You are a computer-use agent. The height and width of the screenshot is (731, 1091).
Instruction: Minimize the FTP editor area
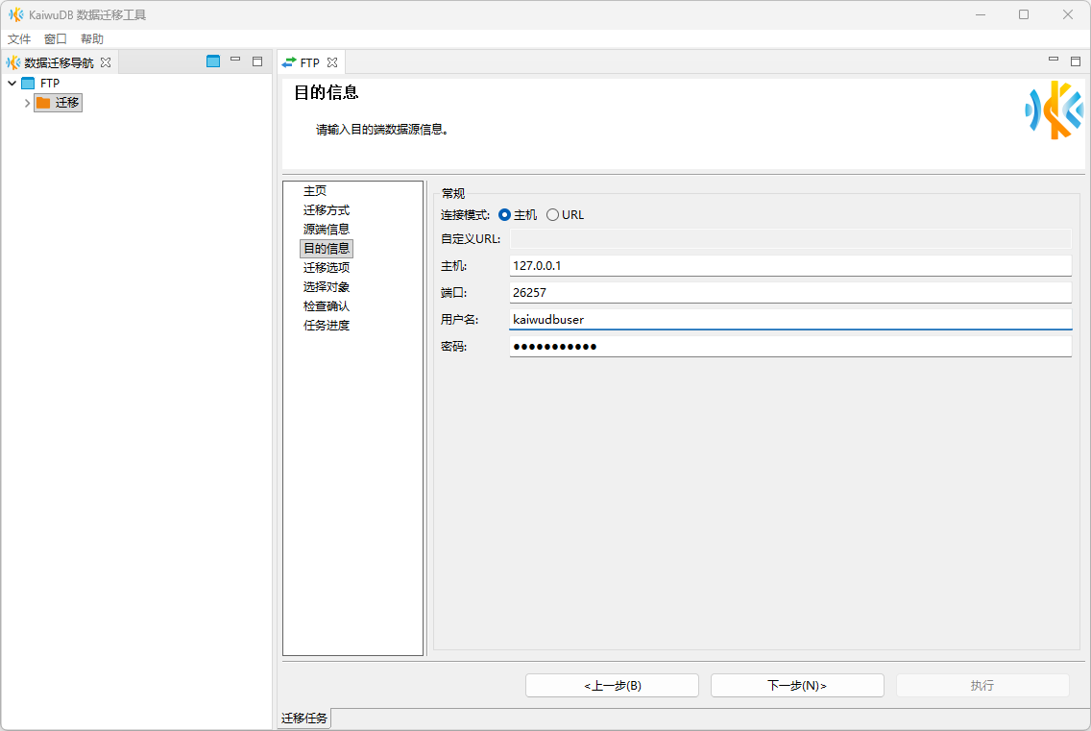1054,61
